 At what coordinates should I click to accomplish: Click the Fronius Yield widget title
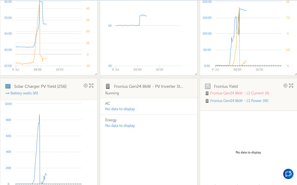click(x=226, y=86)
